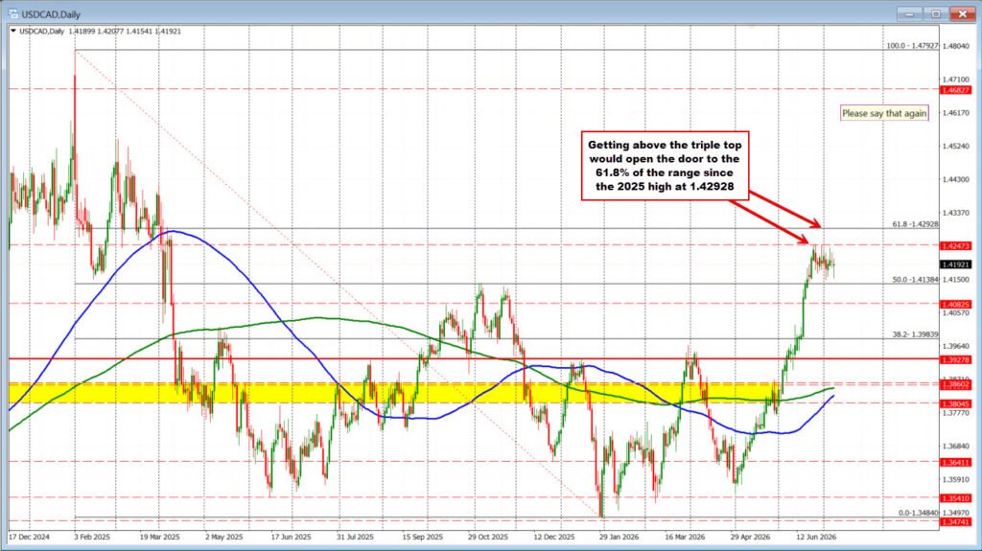Click the '31 Jul 2025' date label
The image size is (982, 551).
click(355, 538)
